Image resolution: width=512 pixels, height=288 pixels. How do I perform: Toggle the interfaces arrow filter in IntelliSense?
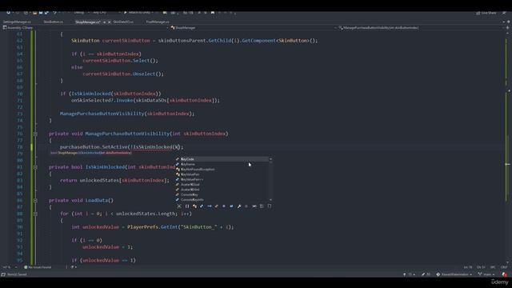[210, 206]
